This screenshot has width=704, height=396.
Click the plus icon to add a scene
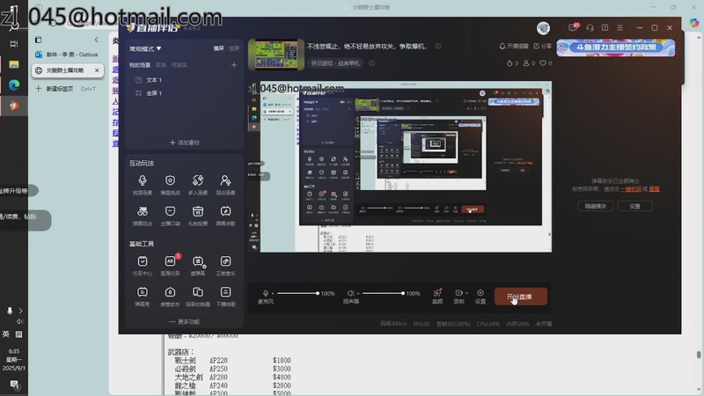tap(234, 65)
